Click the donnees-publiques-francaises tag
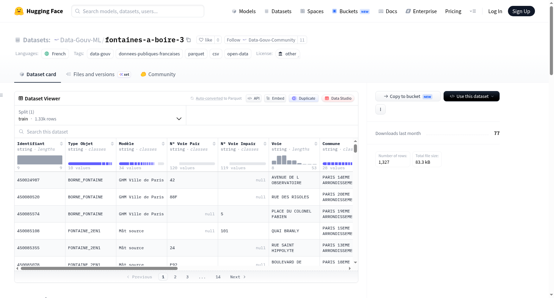554x298 pixels. 149,54
